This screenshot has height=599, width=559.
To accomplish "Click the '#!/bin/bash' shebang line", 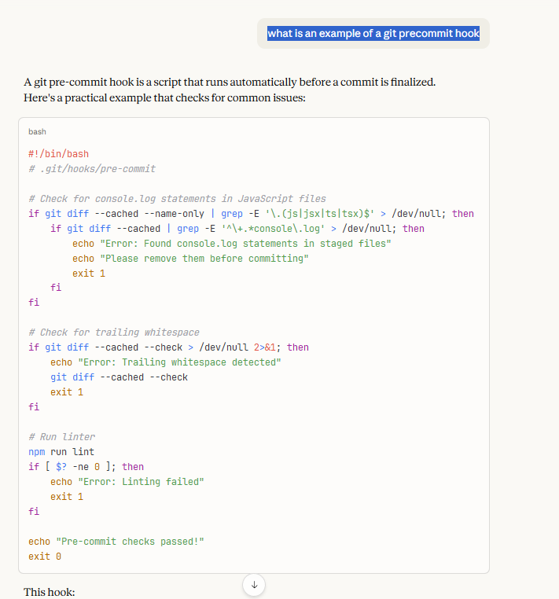I will (59, 154).
